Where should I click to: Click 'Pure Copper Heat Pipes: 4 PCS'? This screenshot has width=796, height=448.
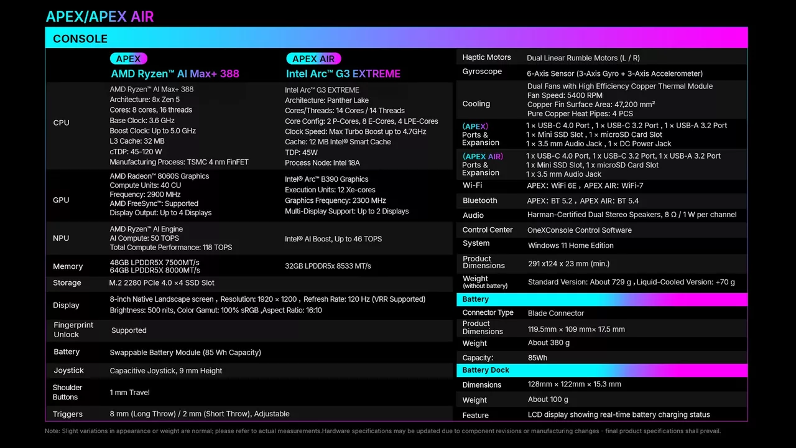[580, 114]
